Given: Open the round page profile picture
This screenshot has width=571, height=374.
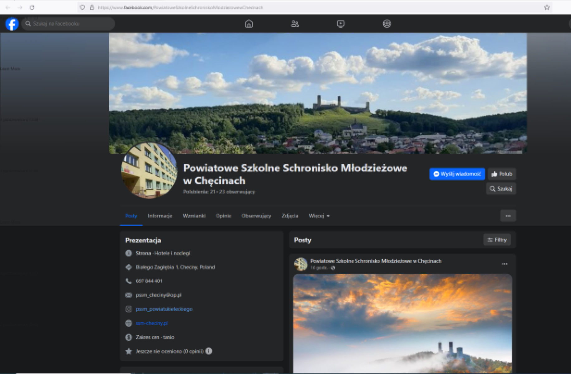Looking at the screenshot, I should [149, 170].
